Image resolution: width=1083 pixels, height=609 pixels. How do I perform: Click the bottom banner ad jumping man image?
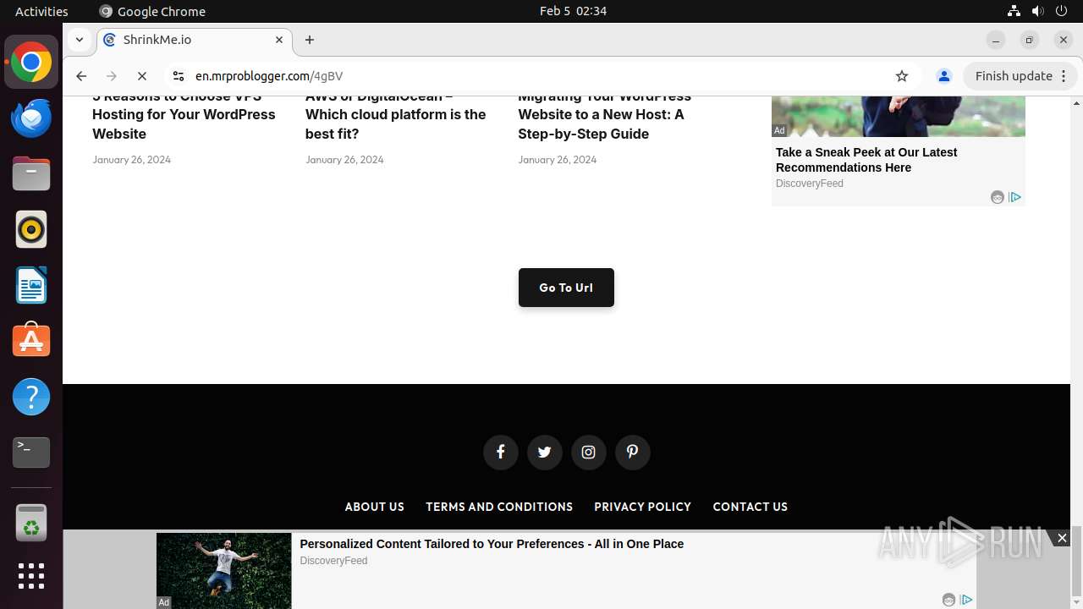(223, 571)
